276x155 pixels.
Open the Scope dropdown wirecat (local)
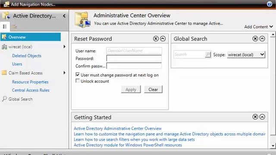(246, 55)
